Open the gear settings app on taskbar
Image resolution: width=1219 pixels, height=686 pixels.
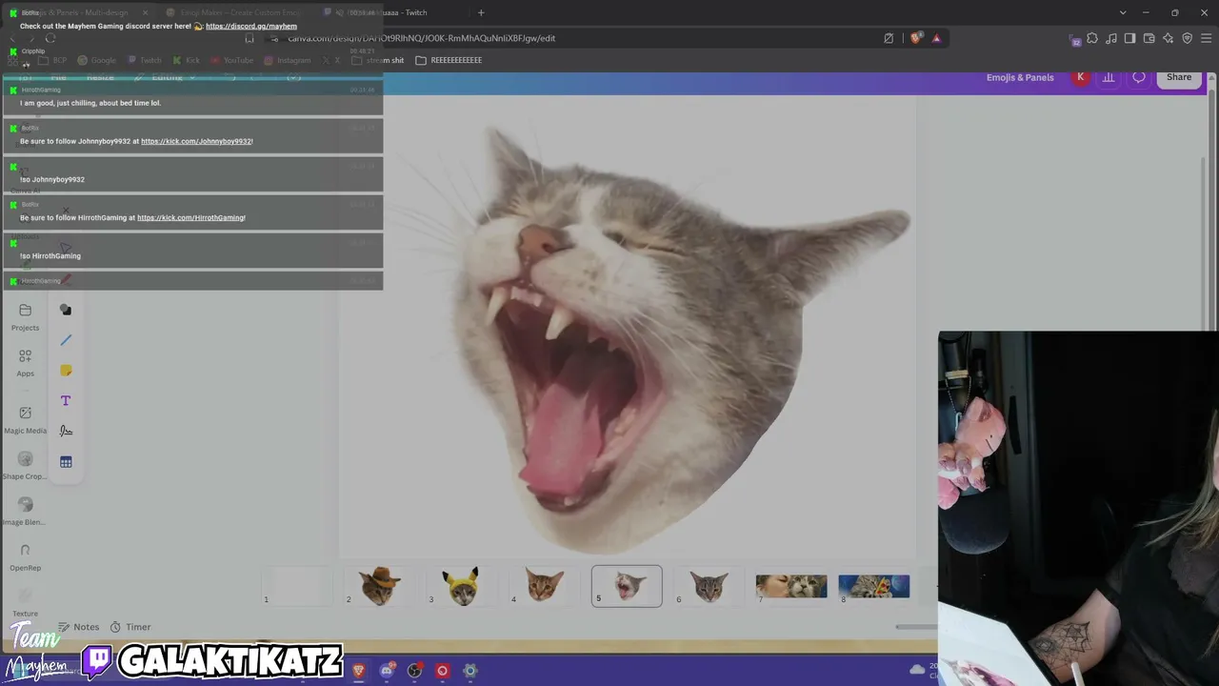470,671
